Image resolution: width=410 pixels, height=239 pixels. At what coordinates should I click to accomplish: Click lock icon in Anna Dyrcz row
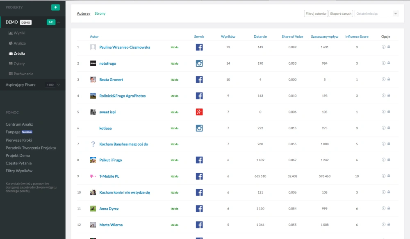(389, 208)
